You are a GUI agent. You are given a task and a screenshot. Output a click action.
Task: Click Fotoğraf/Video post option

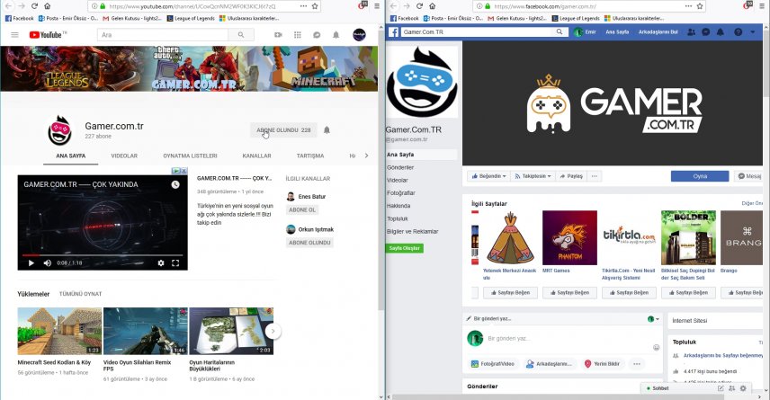pos(492,364)
